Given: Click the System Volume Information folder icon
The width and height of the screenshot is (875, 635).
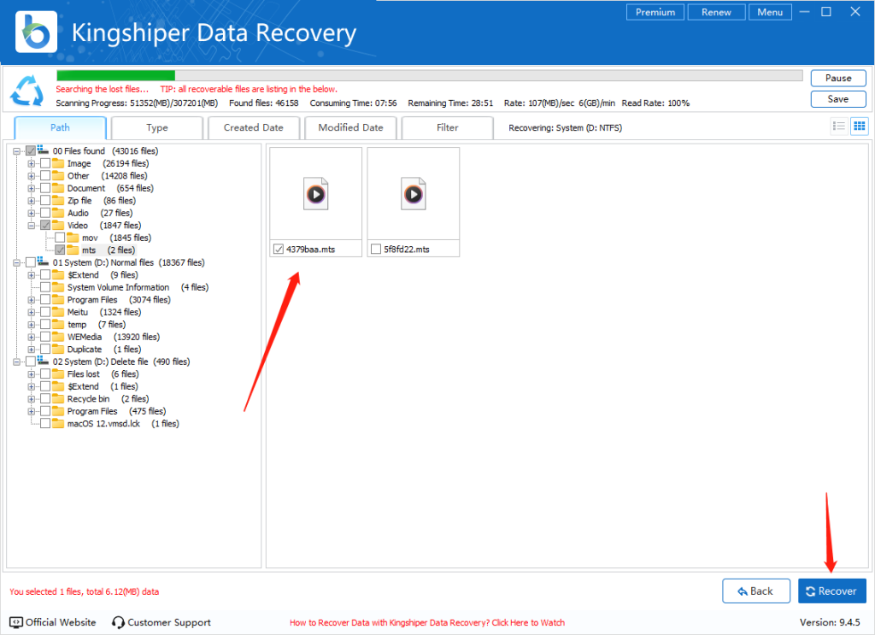Looking at the screenshot, I should [x=58, y=287].
